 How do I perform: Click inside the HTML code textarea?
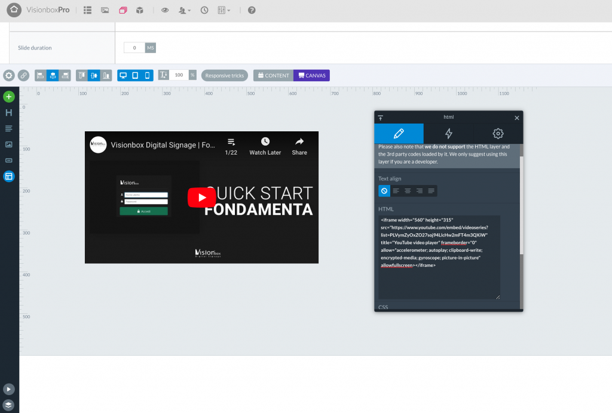click(x=439, y=258)
